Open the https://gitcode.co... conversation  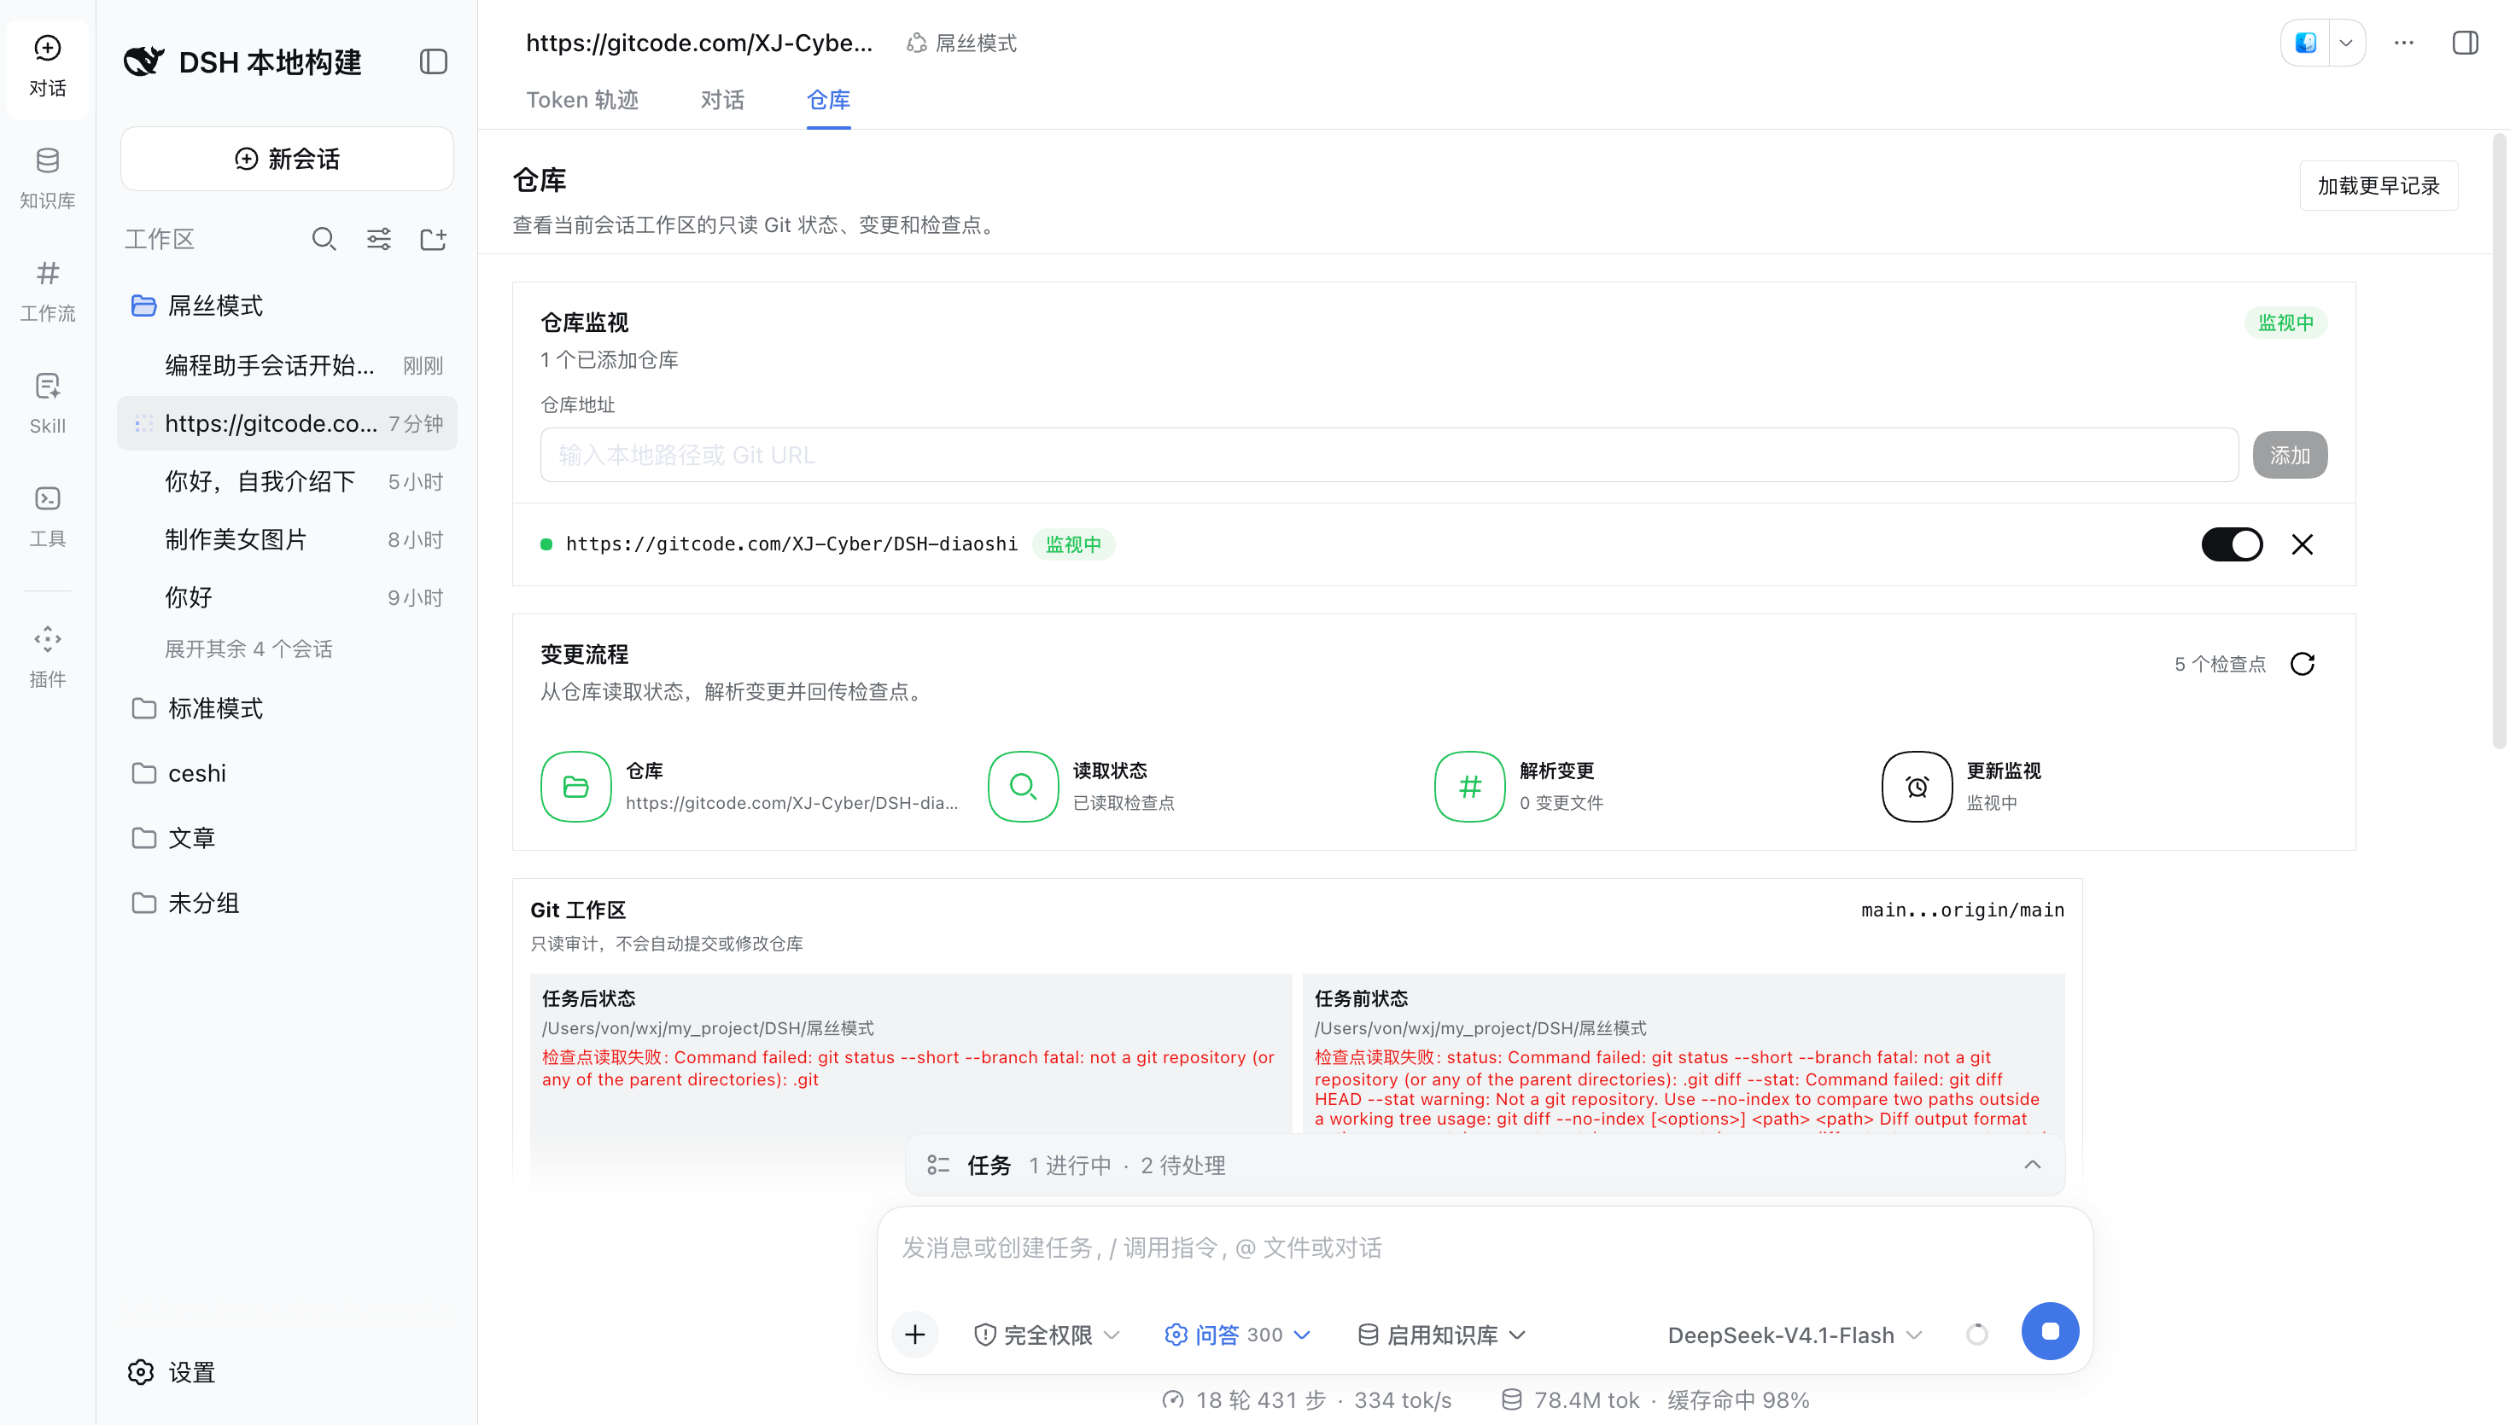287,422
